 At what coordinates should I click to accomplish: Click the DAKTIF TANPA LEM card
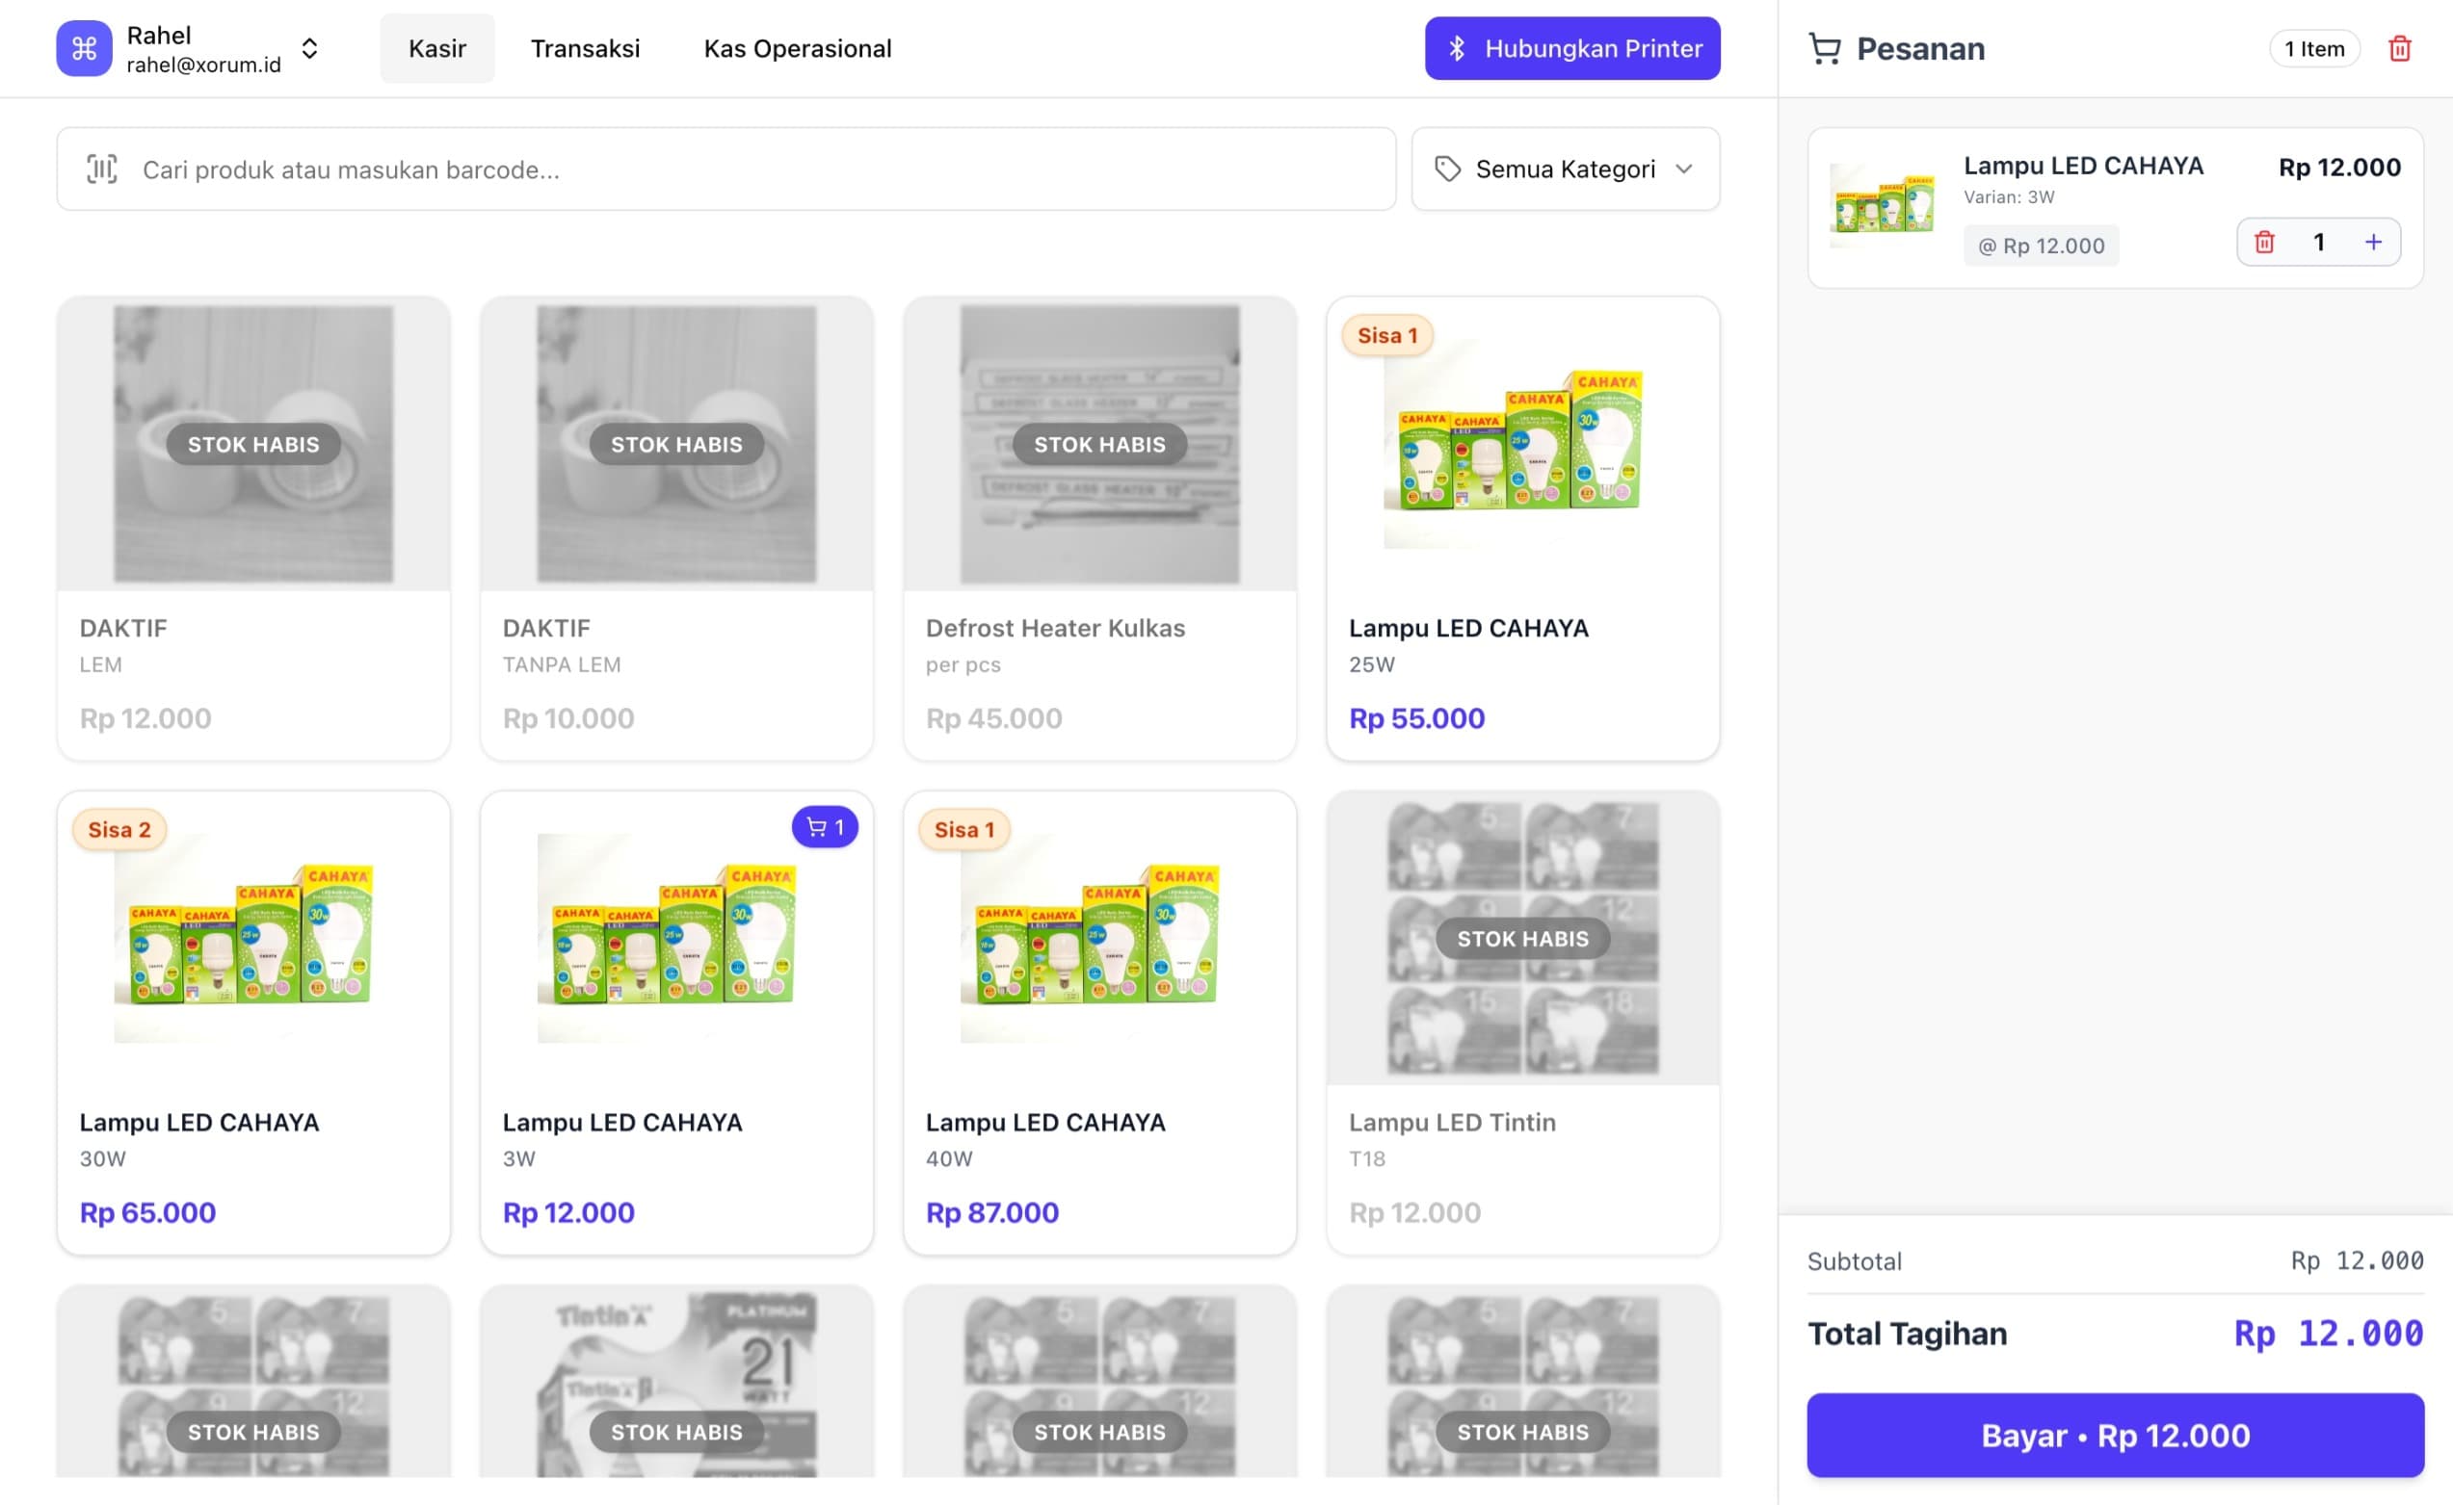click(676, 528)
